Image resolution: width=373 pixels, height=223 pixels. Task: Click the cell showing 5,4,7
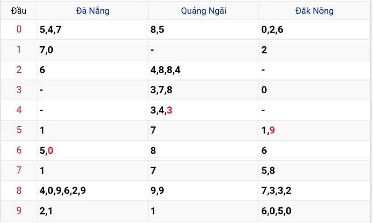click(51, 30)
